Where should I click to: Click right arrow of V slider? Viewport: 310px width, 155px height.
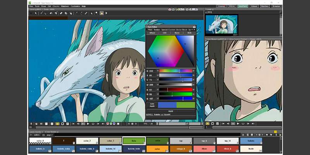pos(194,80)
